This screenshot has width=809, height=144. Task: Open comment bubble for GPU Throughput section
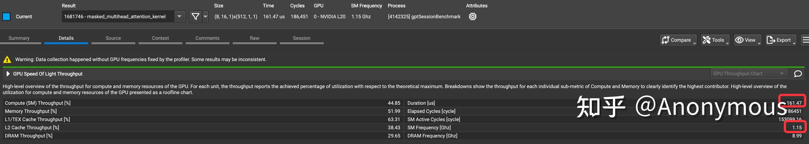(798, 74)
